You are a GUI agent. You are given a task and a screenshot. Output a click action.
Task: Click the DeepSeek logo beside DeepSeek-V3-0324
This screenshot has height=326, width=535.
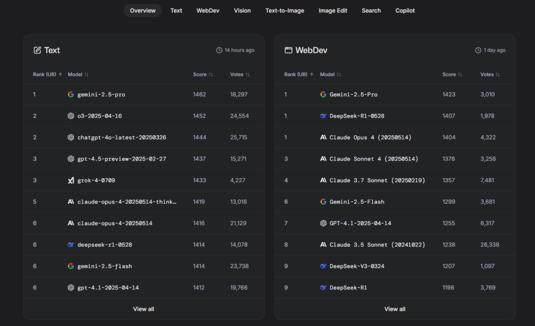[x=323, y=266]
